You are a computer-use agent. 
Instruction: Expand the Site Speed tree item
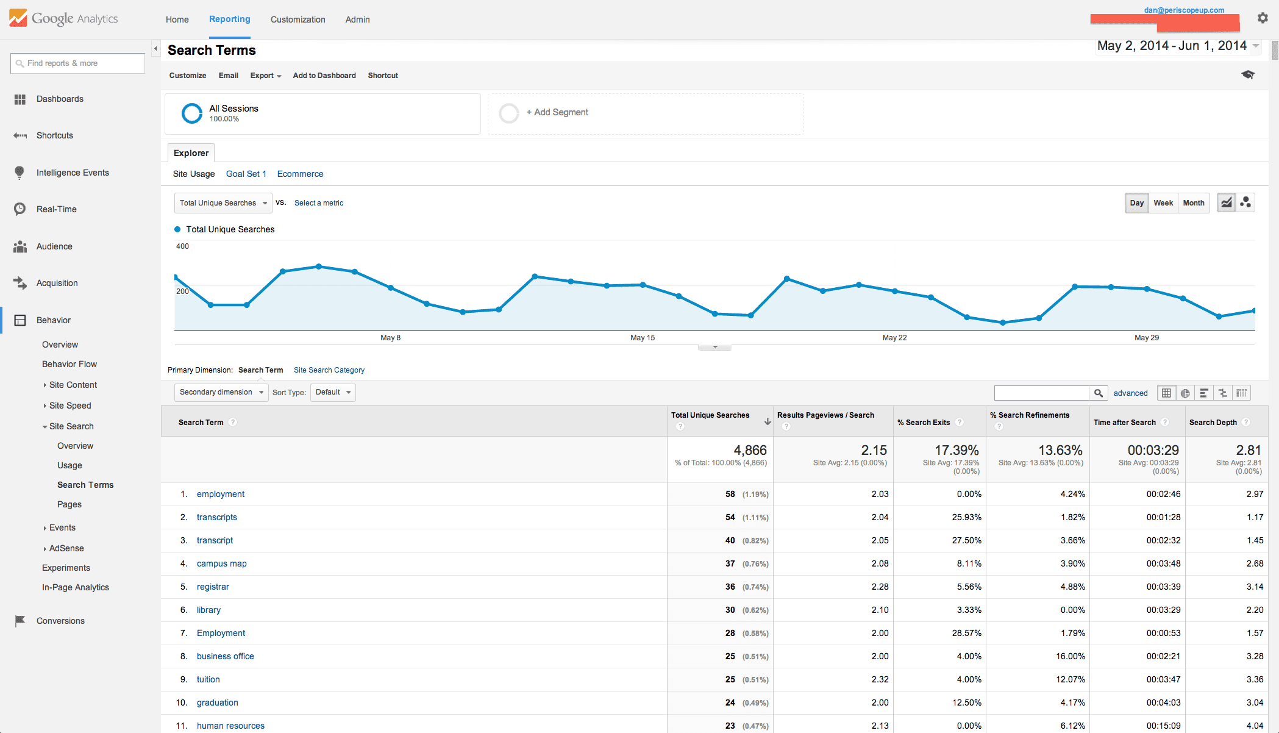[x=45, y=406]
